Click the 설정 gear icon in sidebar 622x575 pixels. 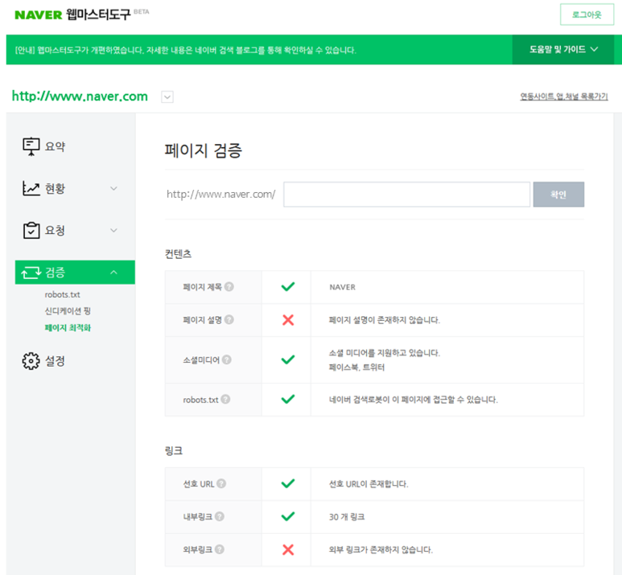click(31, 361)
